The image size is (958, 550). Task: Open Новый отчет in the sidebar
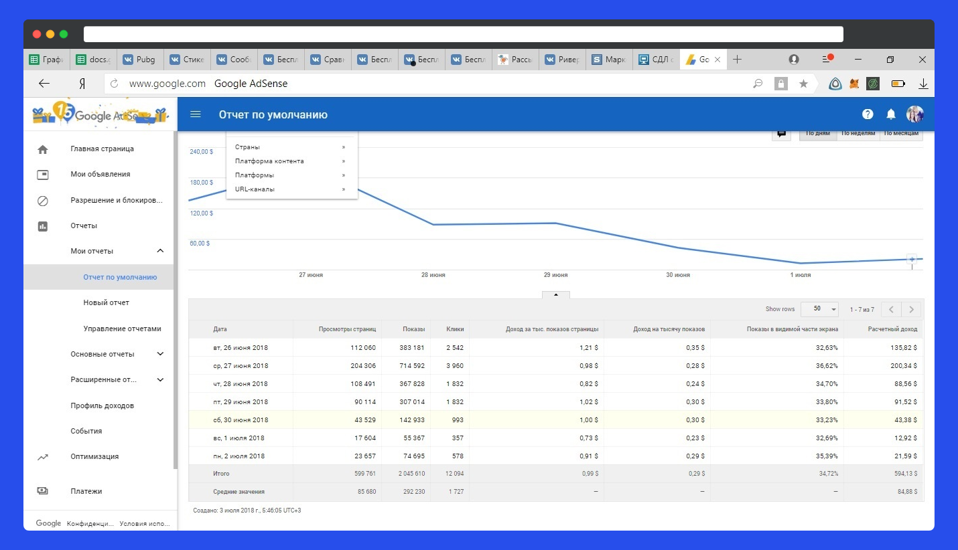106,302
